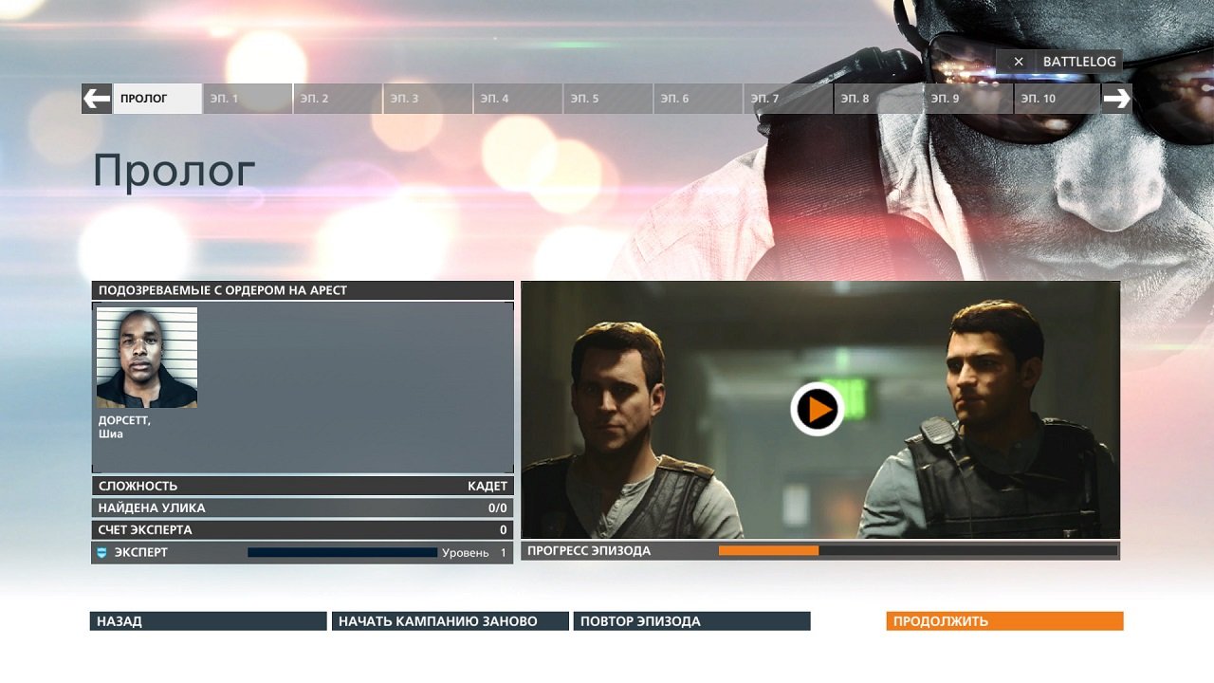The width and height of the screenshot is (1214, 683).
Task: Select the ПРОЛОГ tab
Action: 156,98
